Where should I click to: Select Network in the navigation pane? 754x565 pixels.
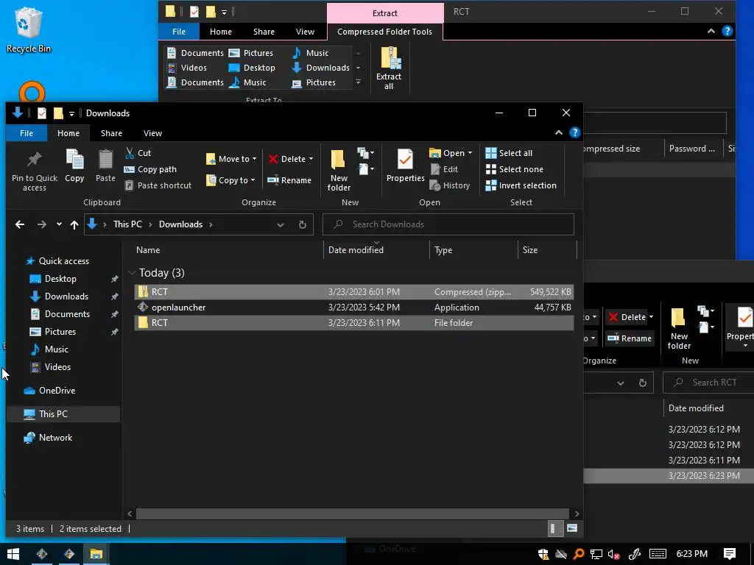pyautogui.click(x=55, y=437)
